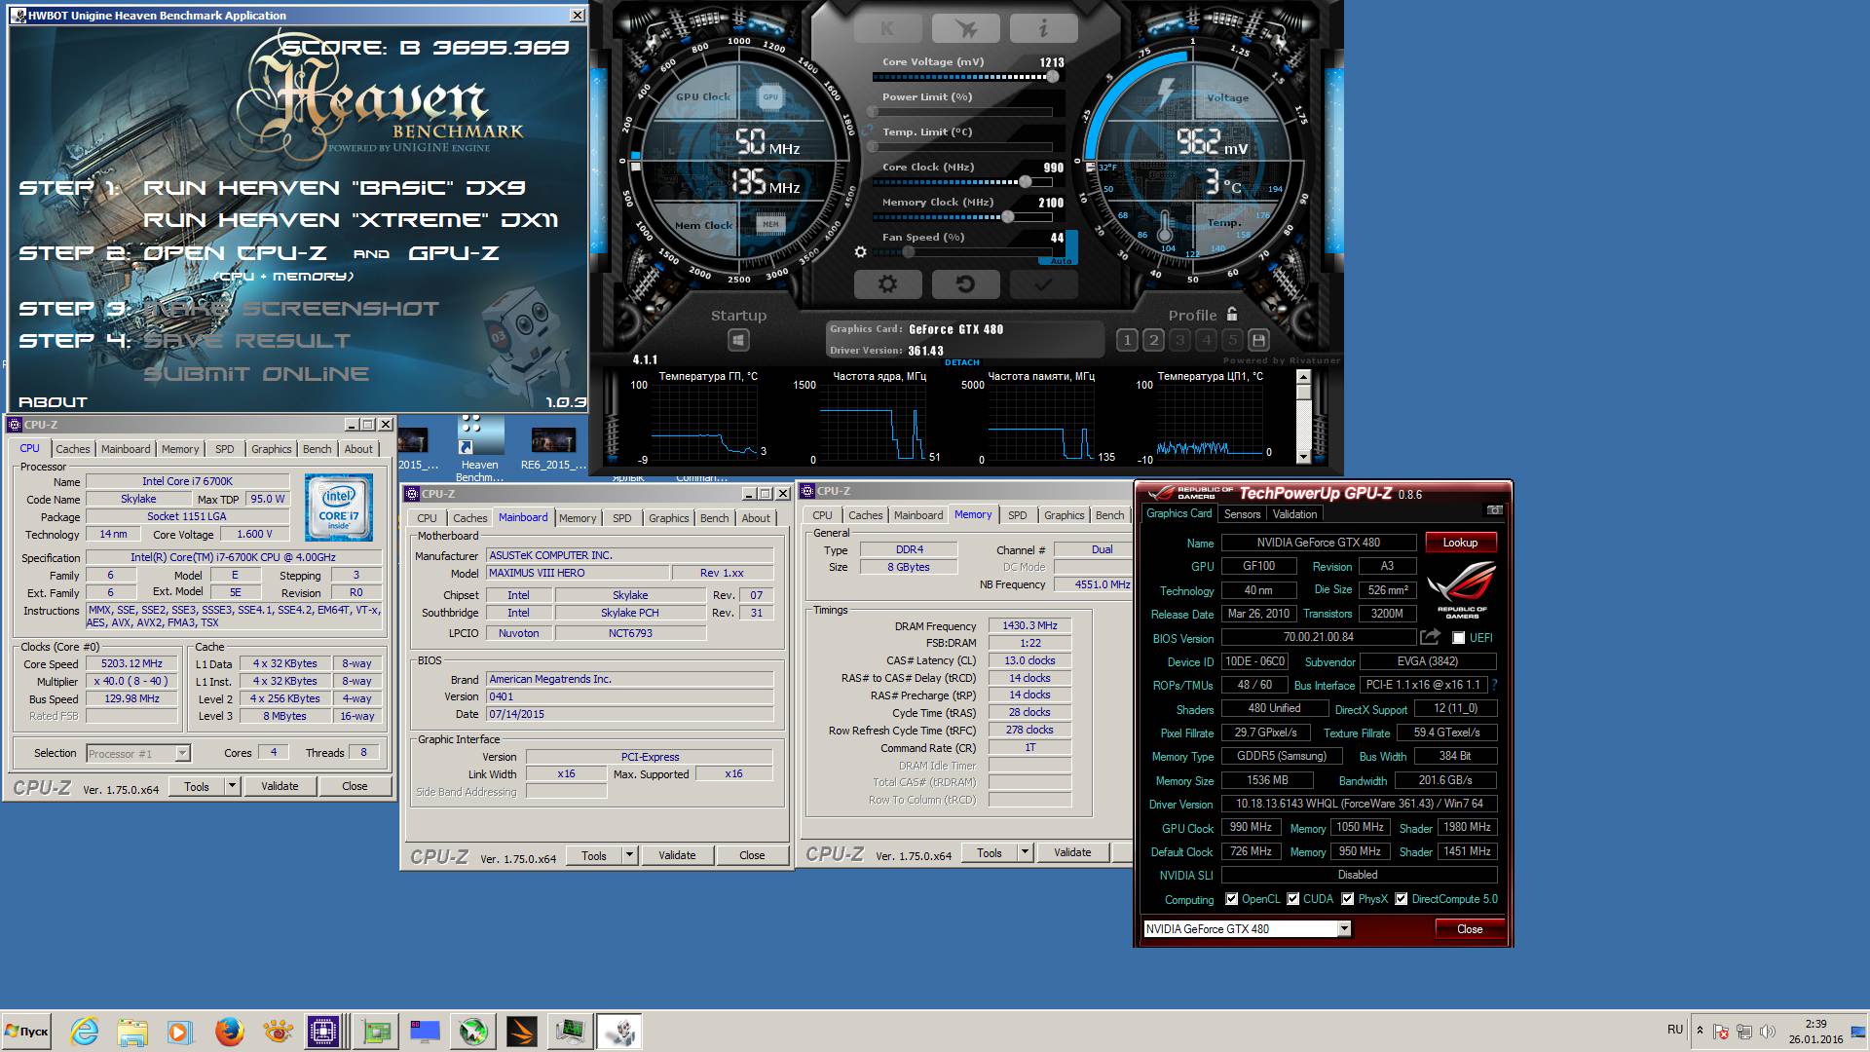
Task: Open GPU-Z graphics card selector dropdown
Action: tap(1344, 928)
